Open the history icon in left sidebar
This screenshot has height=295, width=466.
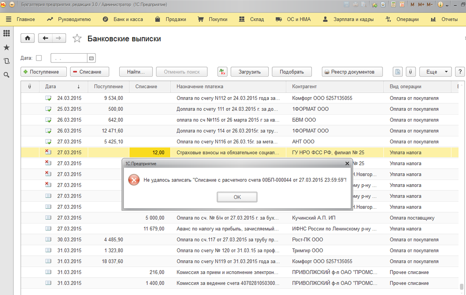6,61
